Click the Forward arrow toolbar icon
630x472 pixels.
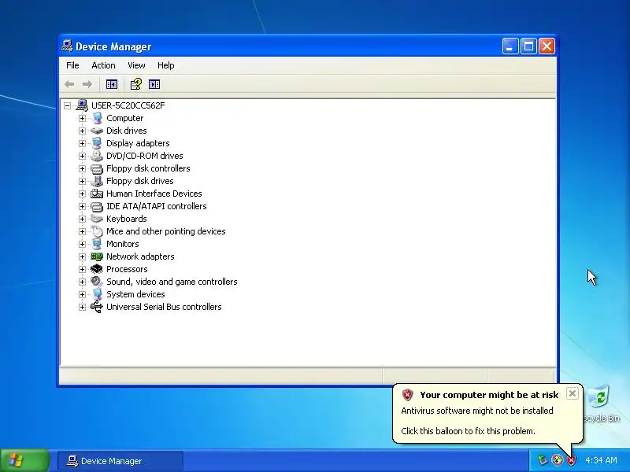click(87, 84)
